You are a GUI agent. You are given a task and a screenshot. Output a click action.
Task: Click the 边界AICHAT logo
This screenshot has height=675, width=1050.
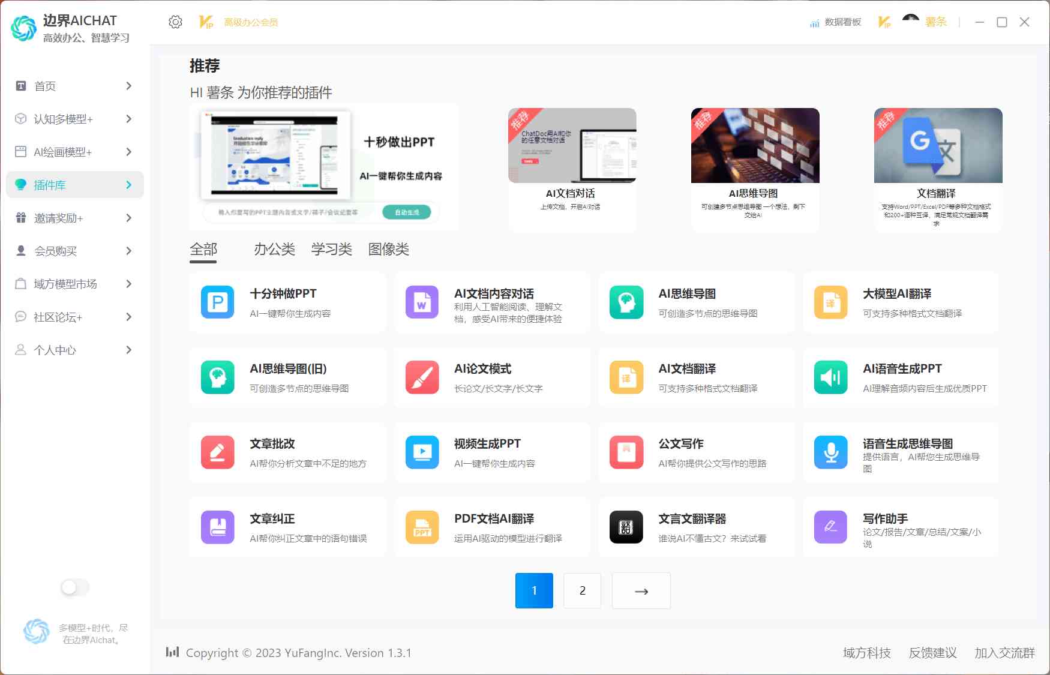click(24, 28)
